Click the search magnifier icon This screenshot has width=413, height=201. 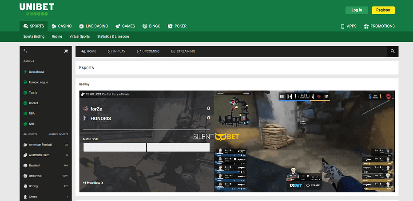(x=393, y=51)
